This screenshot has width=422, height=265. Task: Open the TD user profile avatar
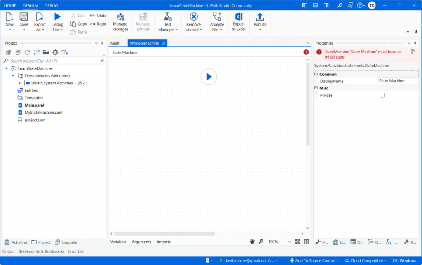coord(372,5)
